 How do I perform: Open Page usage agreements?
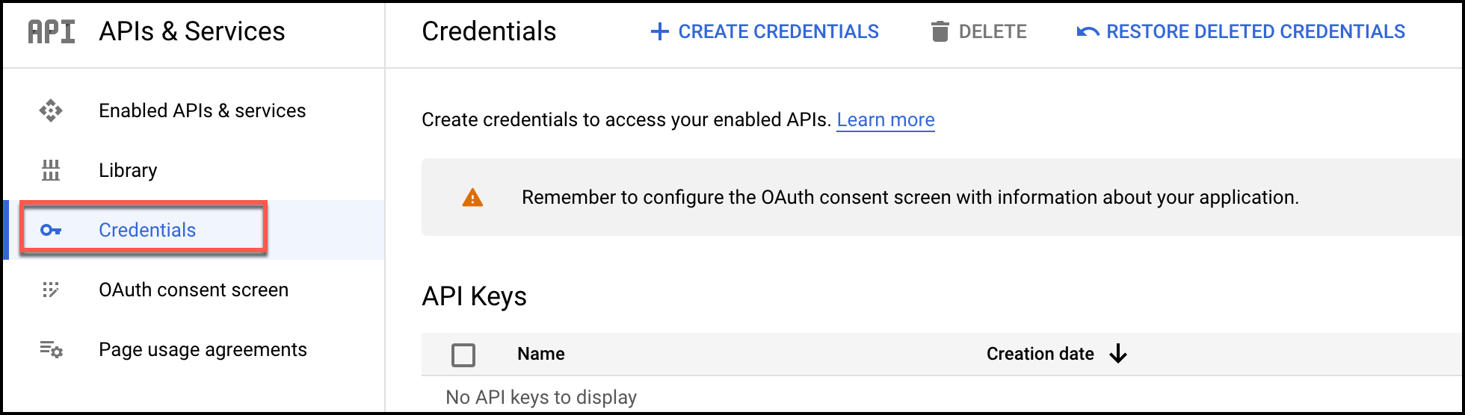203,349
